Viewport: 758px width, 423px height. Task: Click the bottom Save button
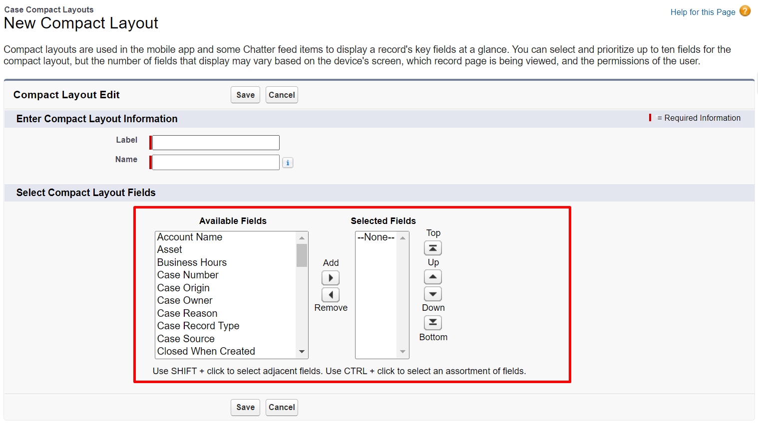pos(245,407)
